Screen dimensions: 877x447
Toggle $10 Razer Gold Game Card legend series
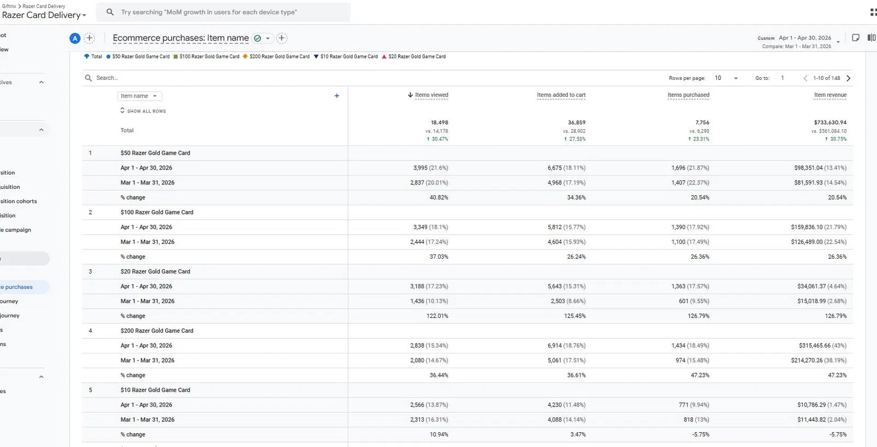[x=345, y=56]
